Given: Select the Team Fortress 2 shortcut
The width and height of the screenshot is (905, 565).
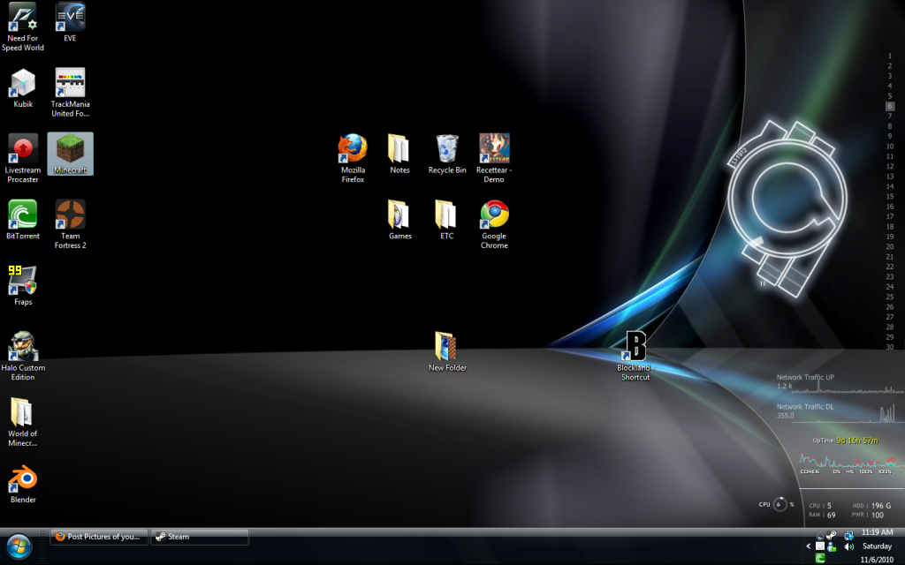Looking at the screenshot, I should point(71,224).
